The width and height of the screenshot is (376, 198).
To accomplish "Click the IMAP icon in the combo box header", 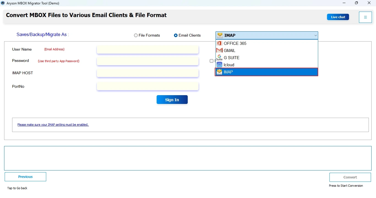I will tap(220, 35).
